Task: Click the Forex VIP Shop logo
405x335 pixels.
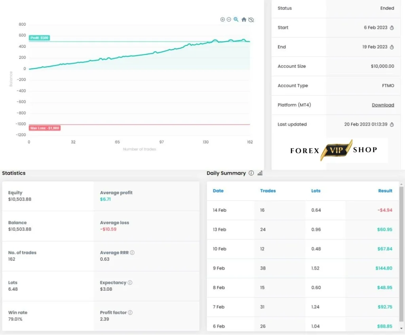Action: point(334,150)
